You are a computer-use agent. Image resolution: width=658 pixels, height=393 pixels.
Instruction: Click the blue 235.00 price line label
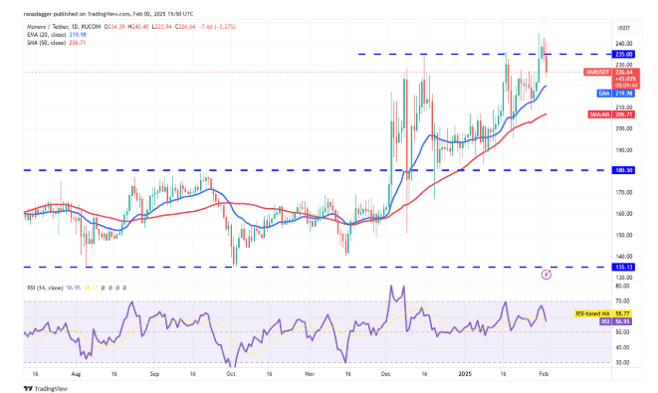tap(624, 54)
